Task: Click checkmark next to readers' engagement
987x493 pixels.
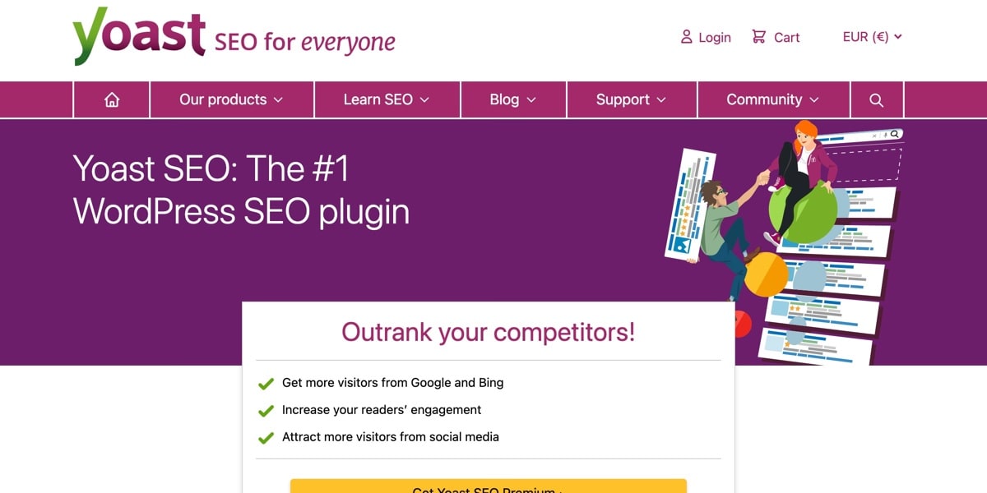Action: point(266,410)
